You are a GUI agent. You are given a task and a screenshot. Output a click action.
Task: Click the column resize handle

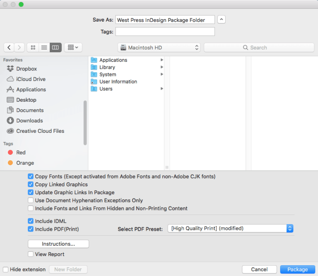point(167,167)
